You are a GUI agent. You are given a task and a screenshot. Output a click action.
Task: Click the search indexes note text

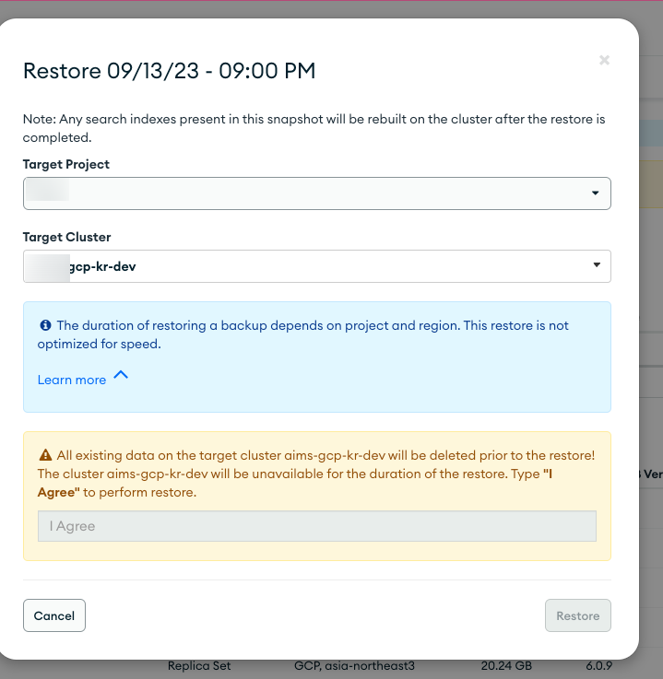pos(314,128)
